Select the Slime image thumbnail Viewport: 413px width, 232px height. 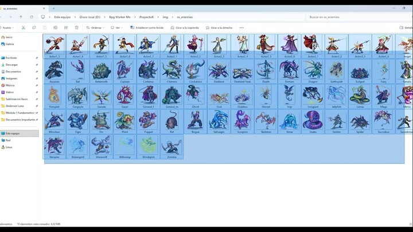[x=290, y=121]
